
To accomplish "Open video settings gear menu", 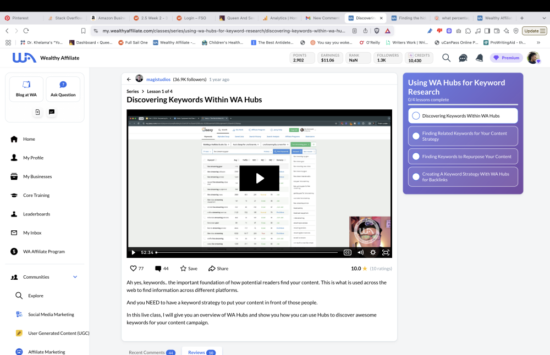I will point(373,252).
